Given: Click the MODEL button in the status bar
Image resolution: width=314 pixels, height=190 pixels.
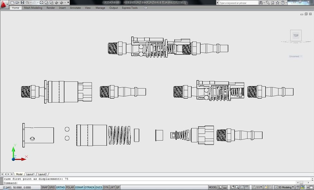Looking at the screenshot, I should pos(213,187).
